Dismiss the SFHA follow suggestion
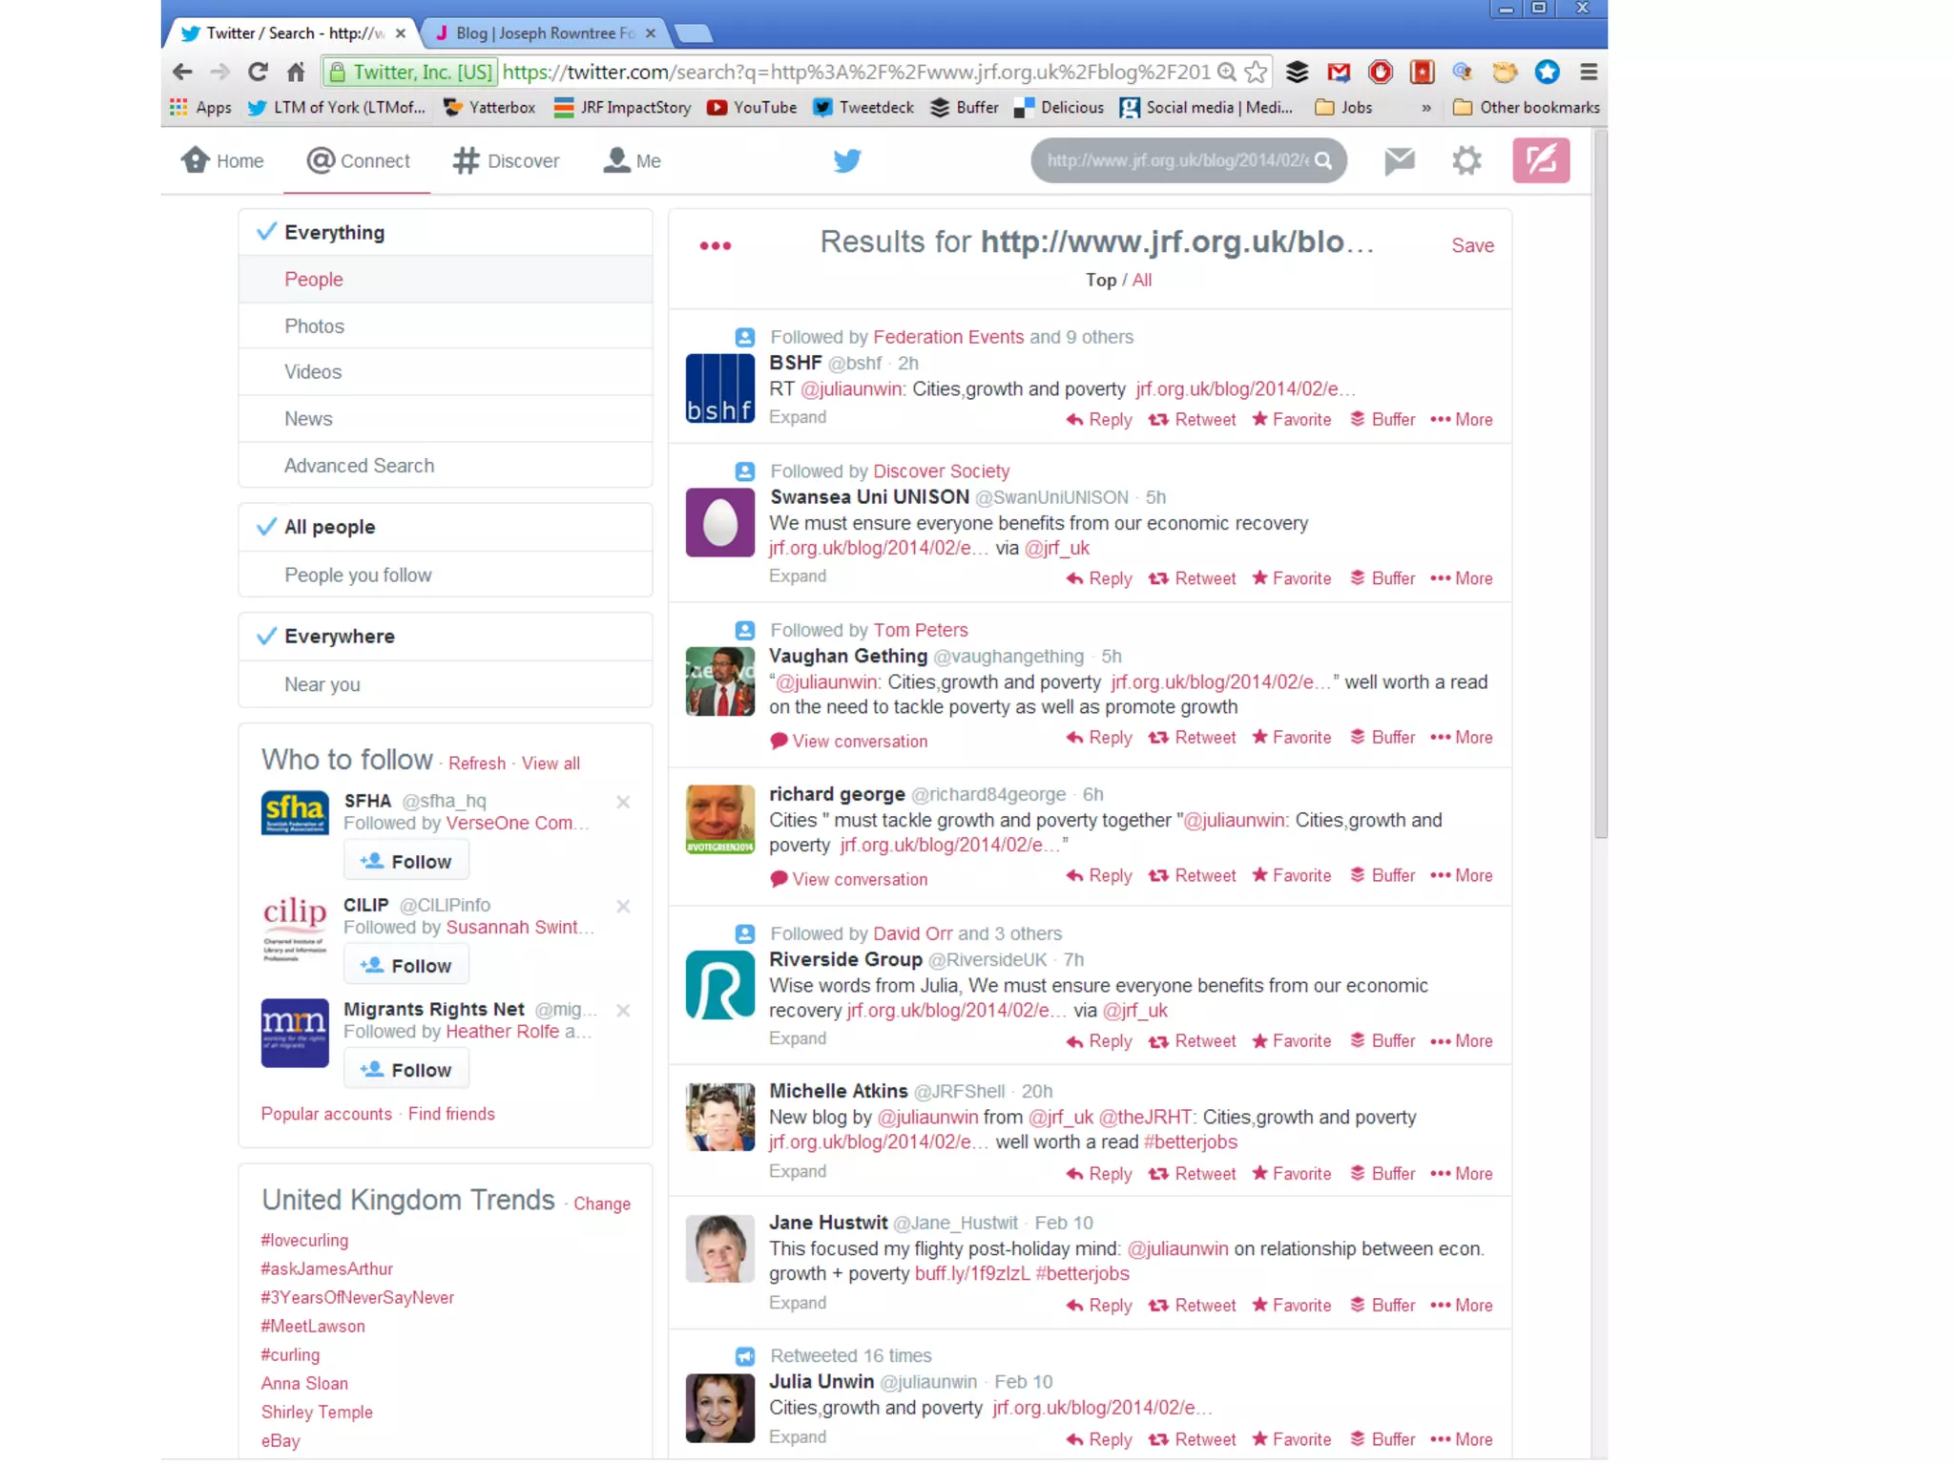Image resolution: width=1954 pixels, height=1466 pixels. (x=623, y=802)
